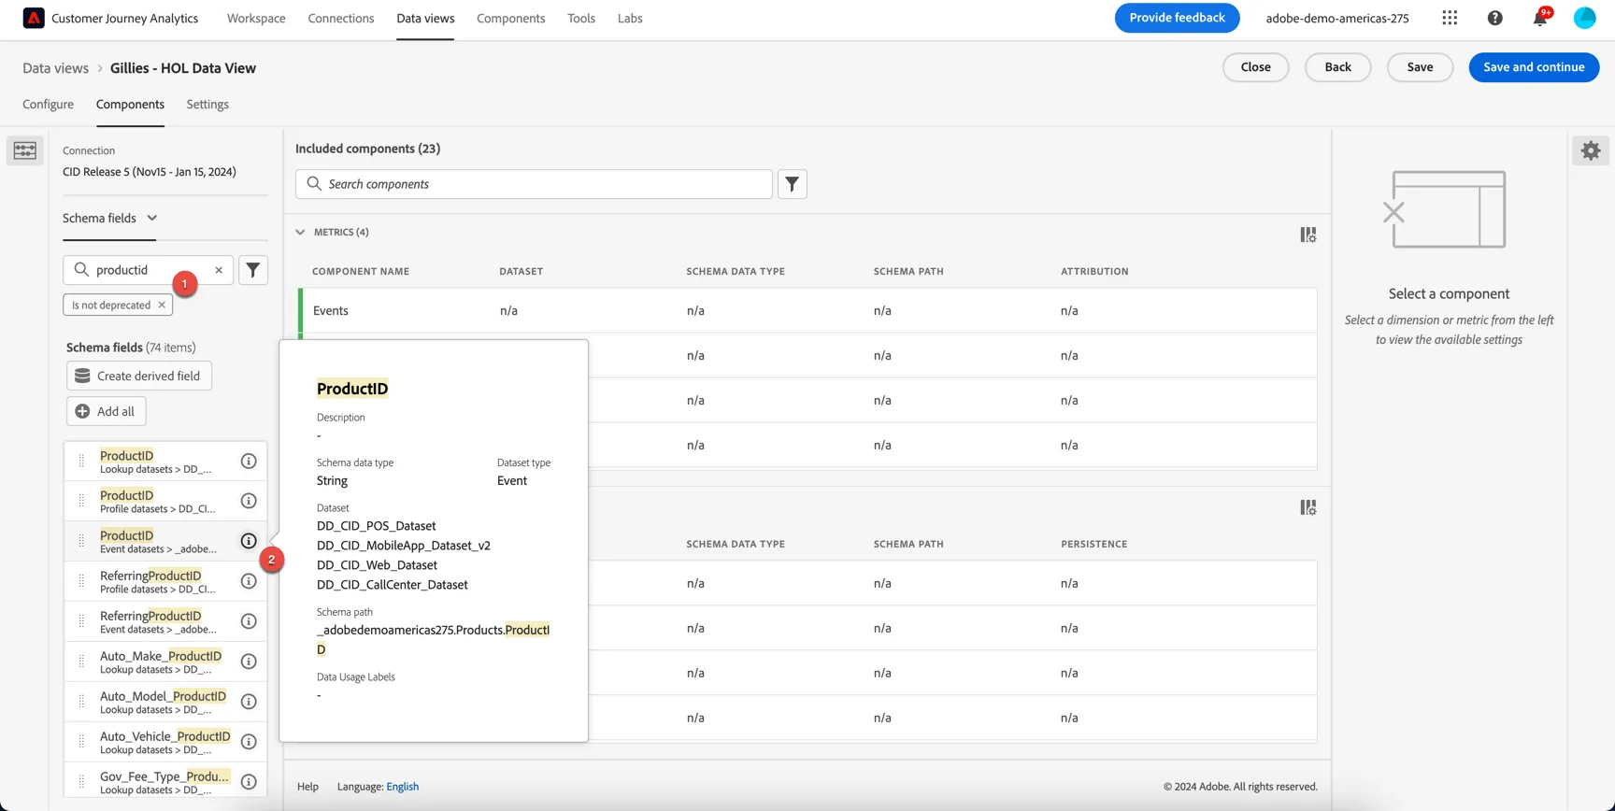Open the Connections menu

[341, 18]
